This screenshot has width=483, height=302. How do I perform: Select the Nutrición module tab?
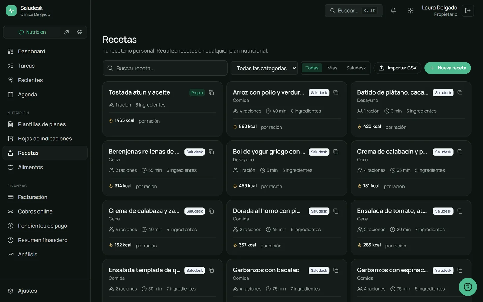pos(32,32)
